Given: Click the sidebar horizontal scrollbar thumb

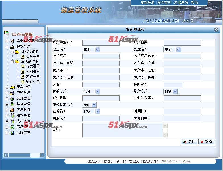Looking at the screenshot, I should 19,155.
